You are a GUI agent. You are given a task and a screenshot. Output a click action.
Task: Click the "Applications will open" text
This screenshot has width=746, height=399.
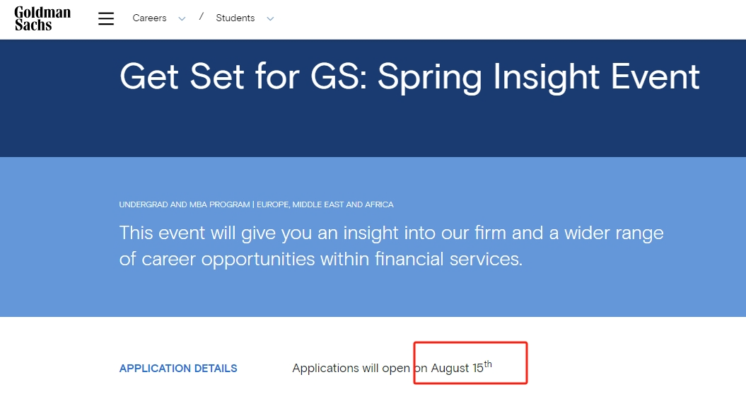click(351, 368)
